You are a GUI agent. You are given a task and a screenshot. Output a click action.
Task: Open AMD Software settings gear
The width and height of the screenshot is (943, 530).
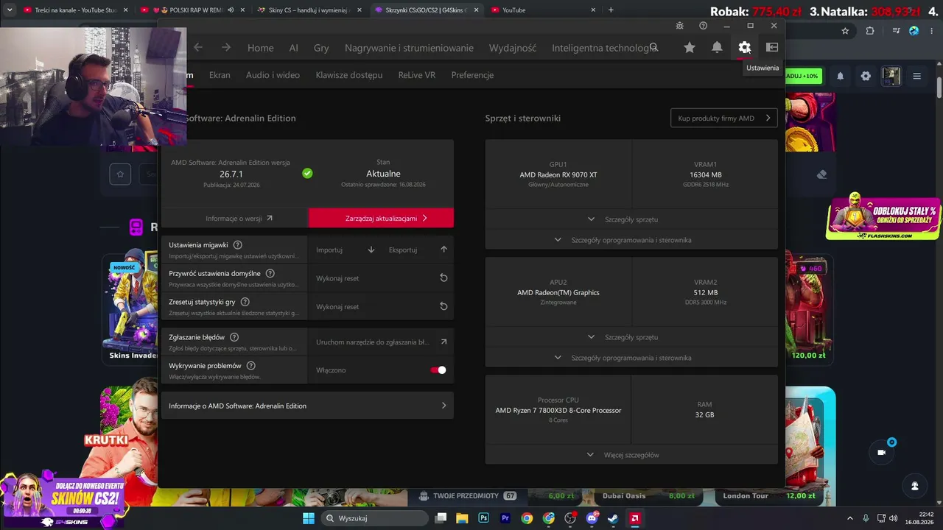click(x=744, y=47)
